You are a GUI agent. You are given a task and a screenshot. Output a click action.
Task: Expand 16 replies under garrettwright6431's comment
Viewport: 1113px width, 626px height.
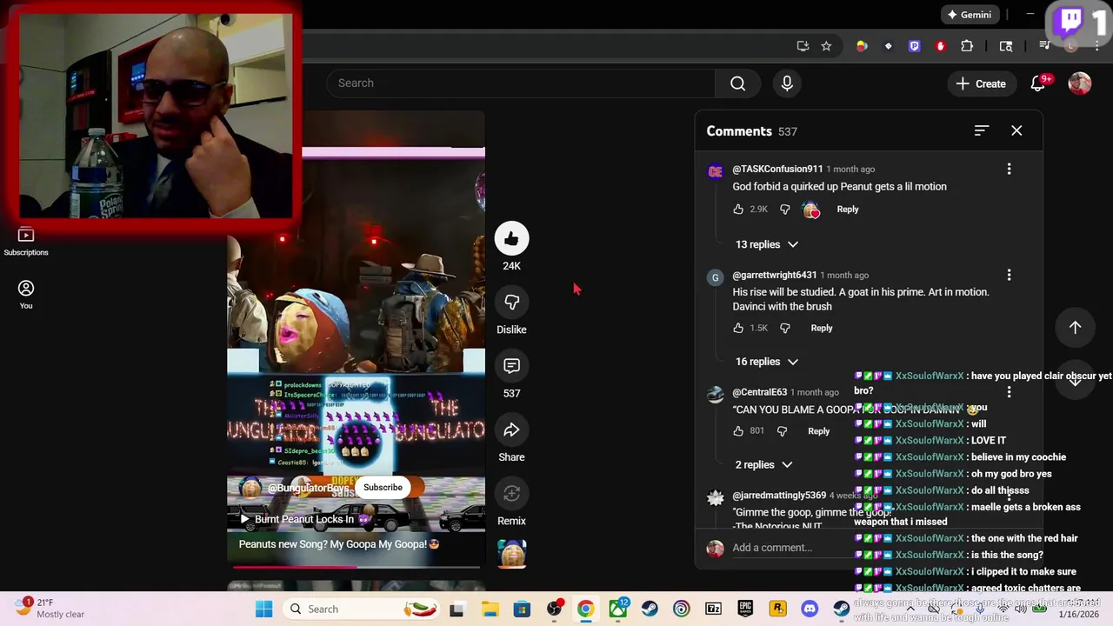point(767,362)
